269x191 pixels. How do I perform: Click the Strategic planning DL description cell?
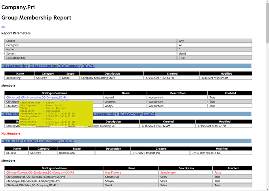click(113, 126)
